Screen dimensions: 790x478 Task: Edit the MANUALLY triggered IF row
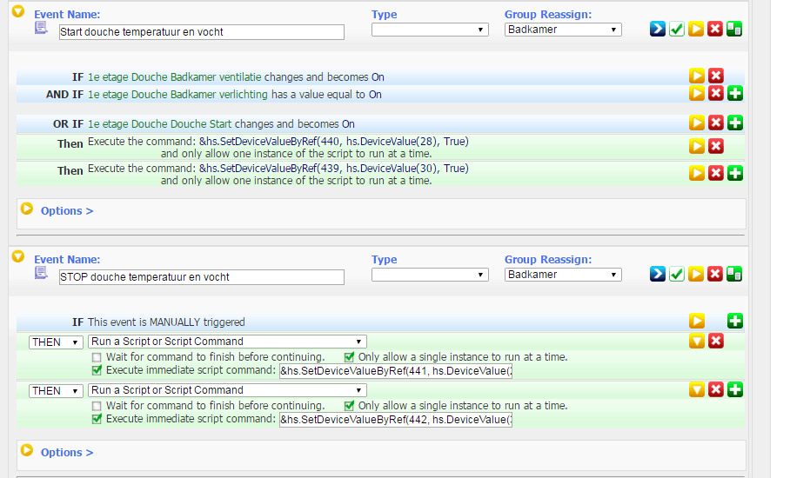pos(697,321)
